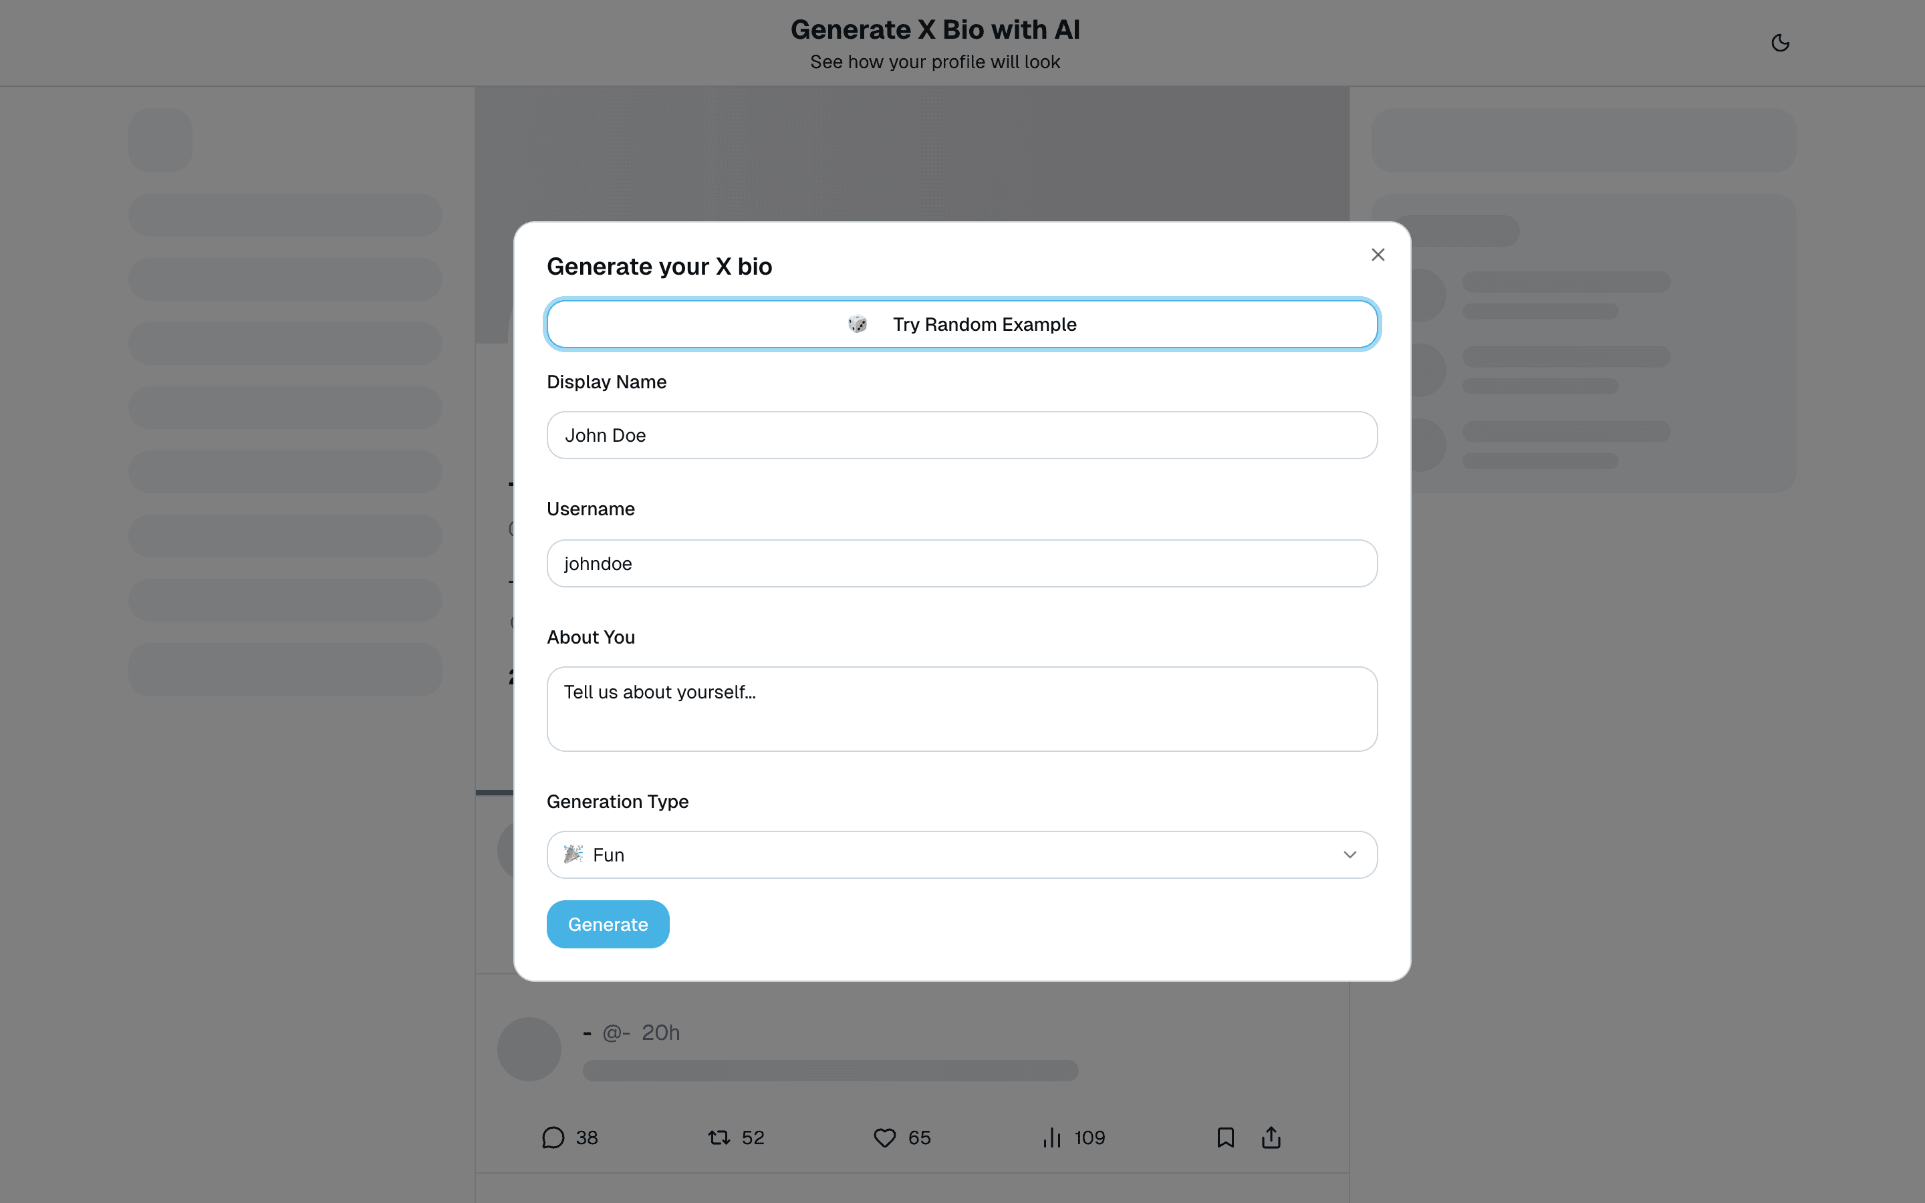The width and height of the screenshot is (1925, 1203).
Task: Bookmark the post
Action: pos(1226,1138)
